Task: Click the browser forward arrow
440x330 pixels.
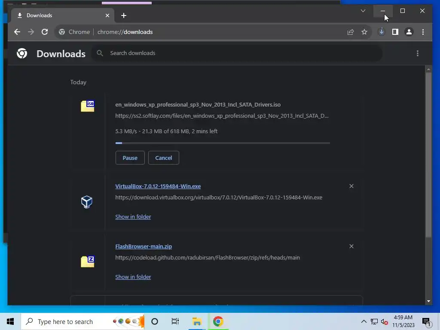Action: coord(31,32)
